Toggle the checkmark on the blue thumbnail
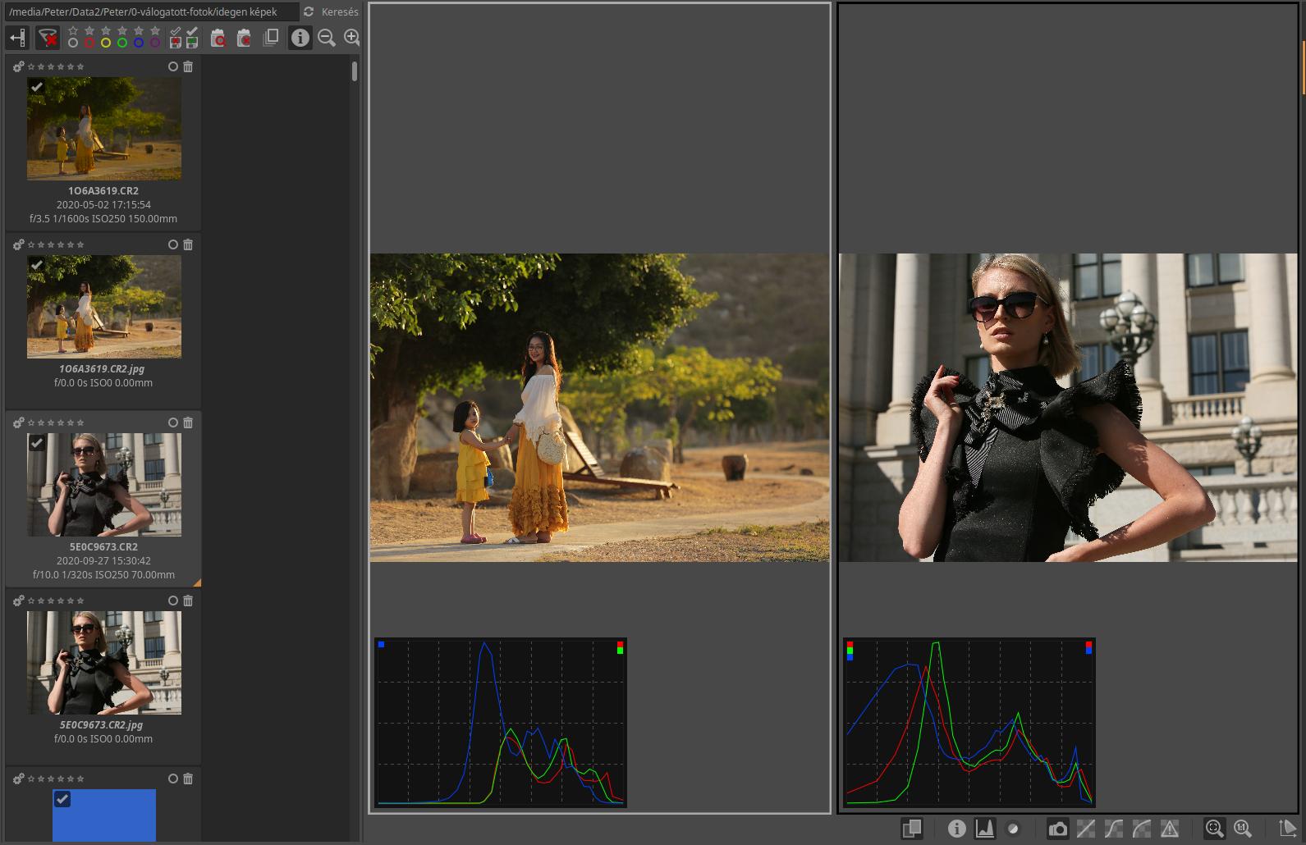This screenshot has height=845, width=1306. [x=62, y=799]
